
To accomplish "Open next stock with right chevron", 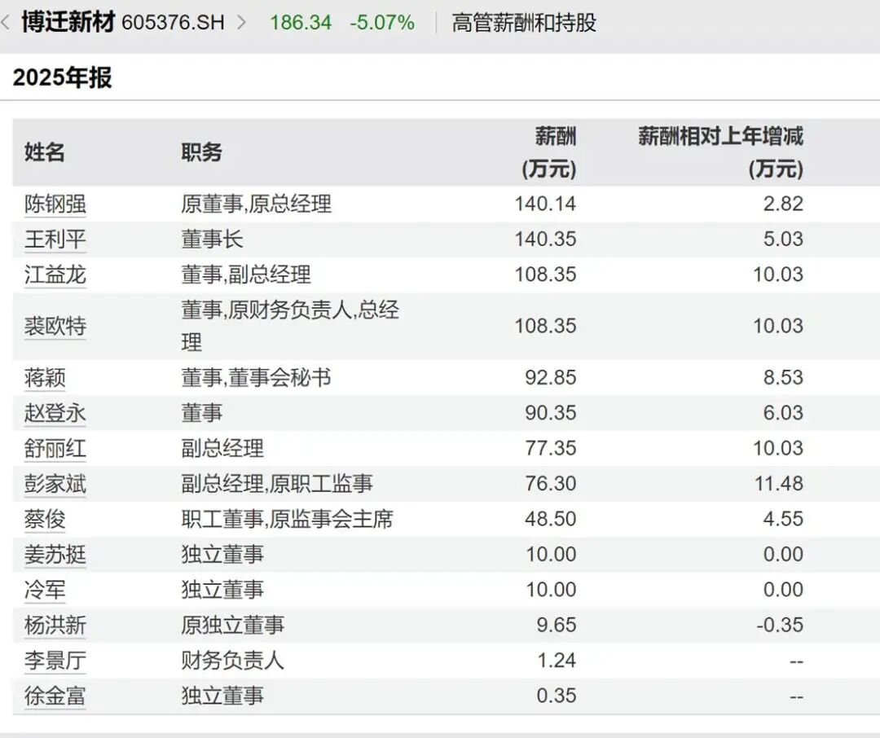I will point(241,23).
